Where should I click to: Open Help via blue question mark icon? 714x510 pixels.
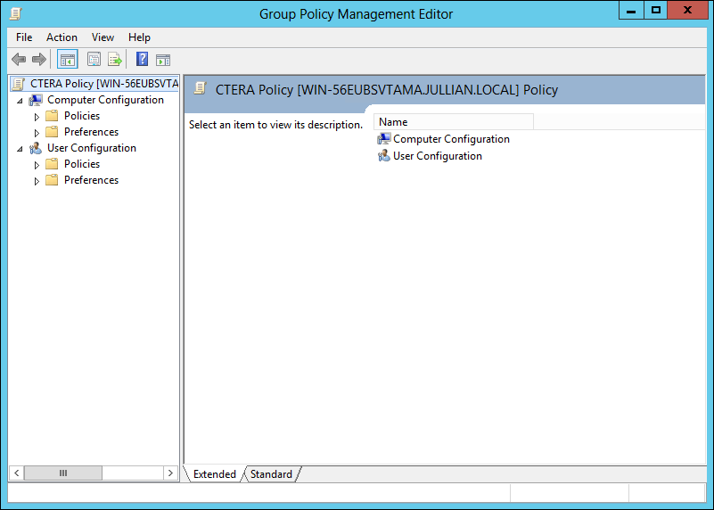(x=142, y=60)
